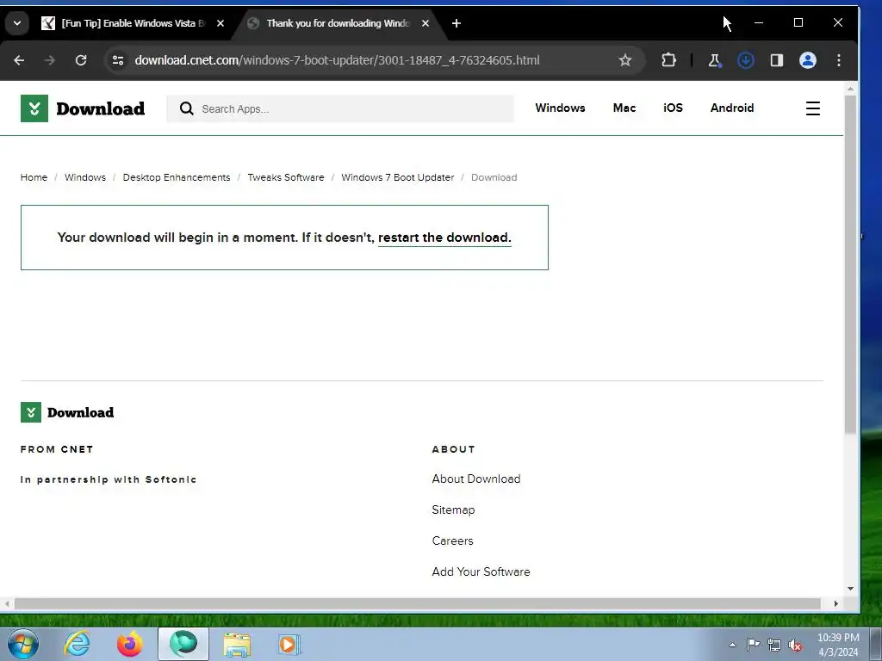Open About Download footer link
The height and width of the screenshot is (661, 882).
click(x=476, y=479)
